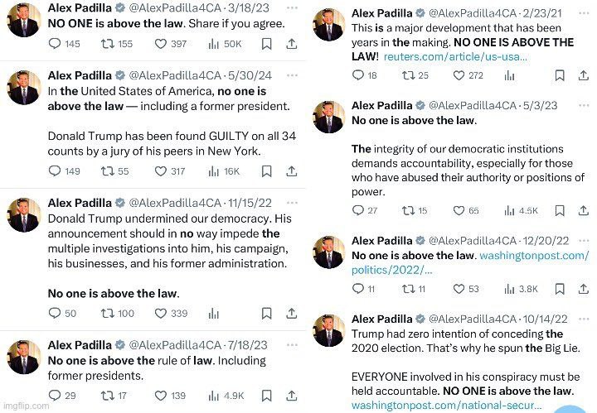Bookmark the 12/20/22 tweet
Viewport: 597px width, 413px height.
click(560, 288)
